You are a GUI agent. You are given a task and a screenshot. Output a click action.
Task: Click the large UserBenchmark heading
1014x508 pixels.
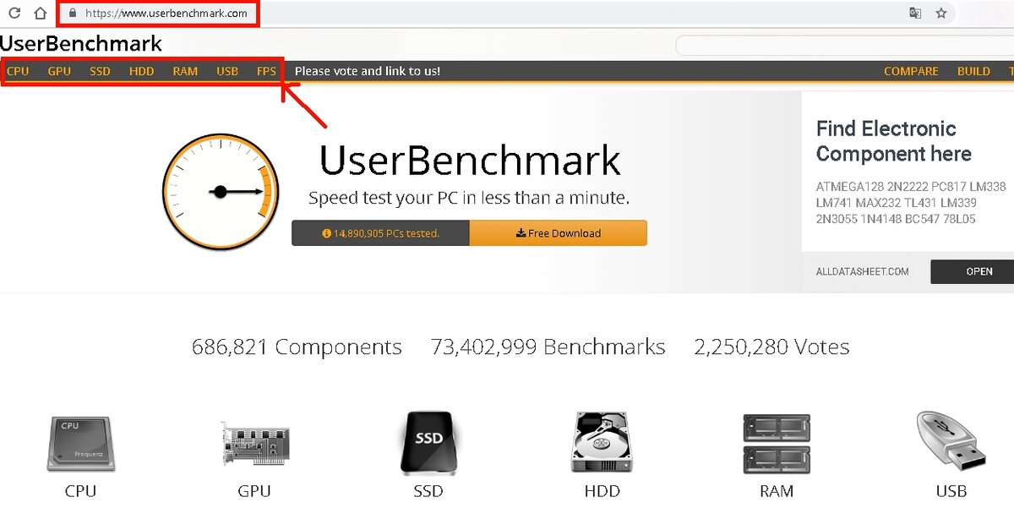point(470,161)
